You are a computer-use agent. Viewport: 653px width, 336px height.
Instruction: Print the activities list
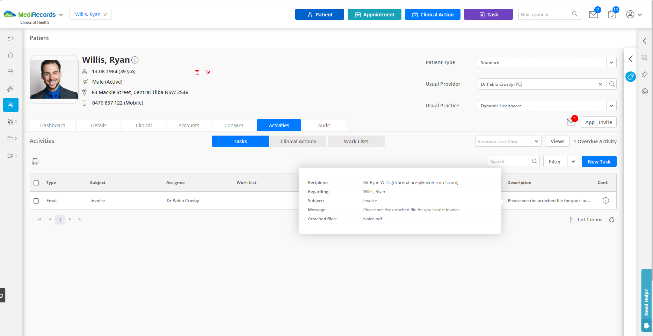tap(35, 162)
